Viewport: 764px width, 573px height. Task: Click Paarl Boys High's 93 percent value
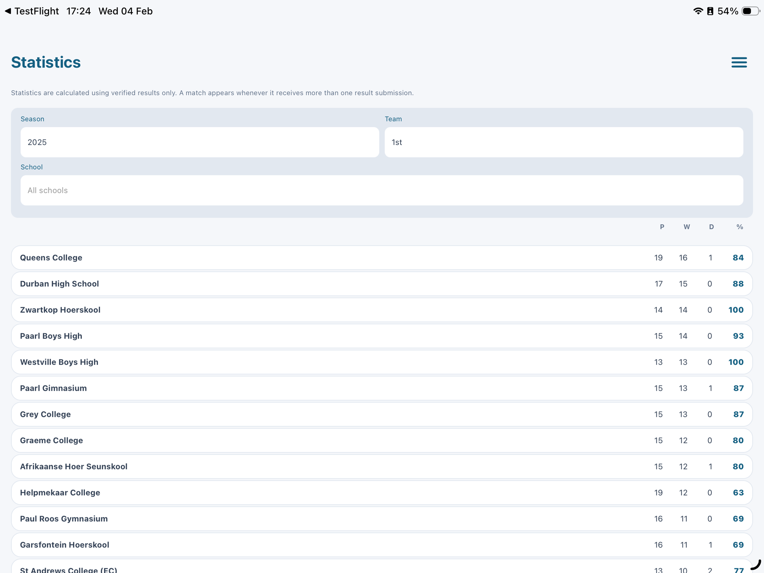point(738,336)
